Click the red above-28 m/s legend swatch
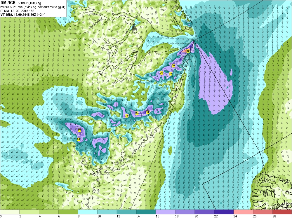 [x=282, y=212]
